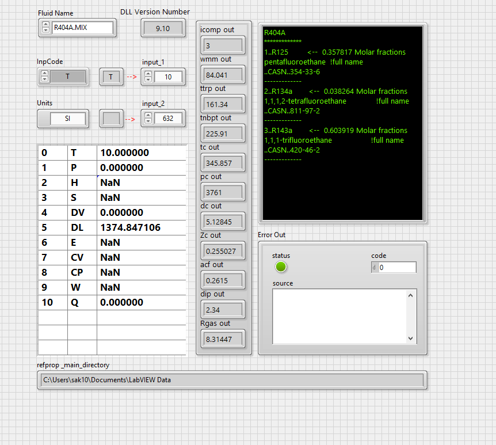Toggle the T mode button beside input_1
496x445 pixels.
coord(111,77)
